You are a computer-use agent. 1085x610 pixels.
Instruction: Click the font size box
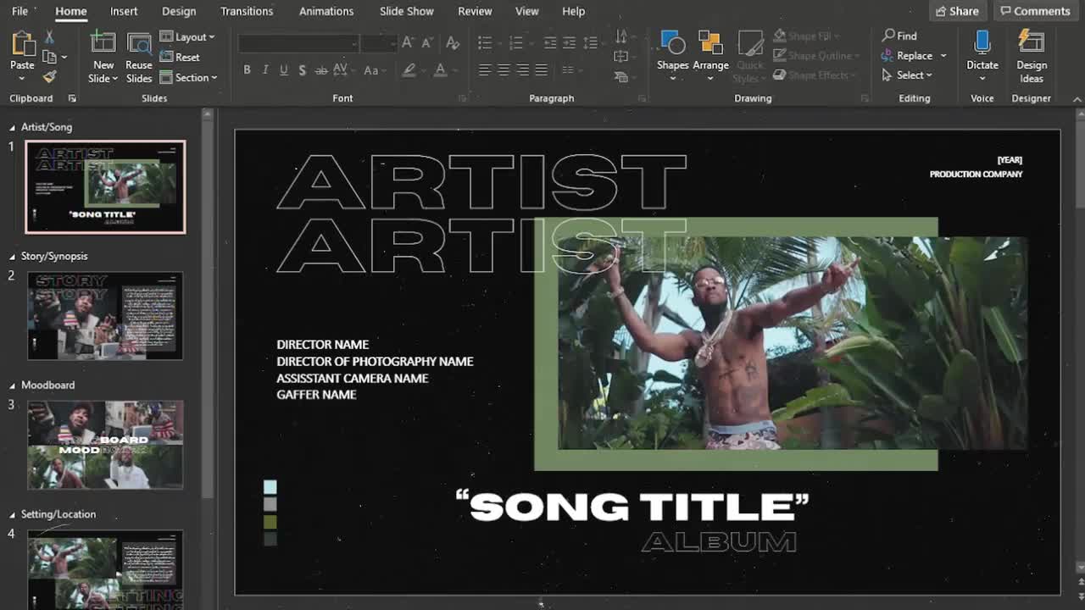[378, 42]
